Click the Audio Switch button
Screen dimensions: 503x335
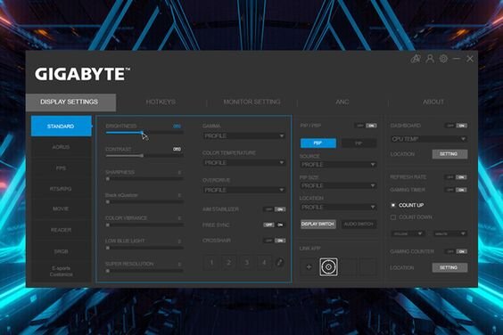[359, 225]
